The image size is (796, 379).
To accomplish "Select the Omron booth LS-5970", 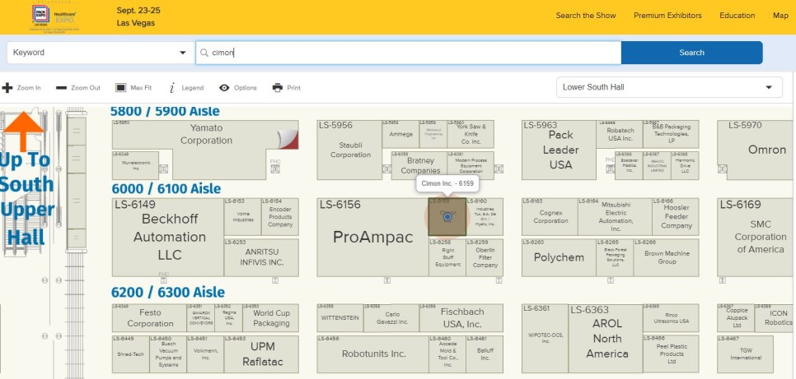I will pyautogui.click(x=756, y=150).
